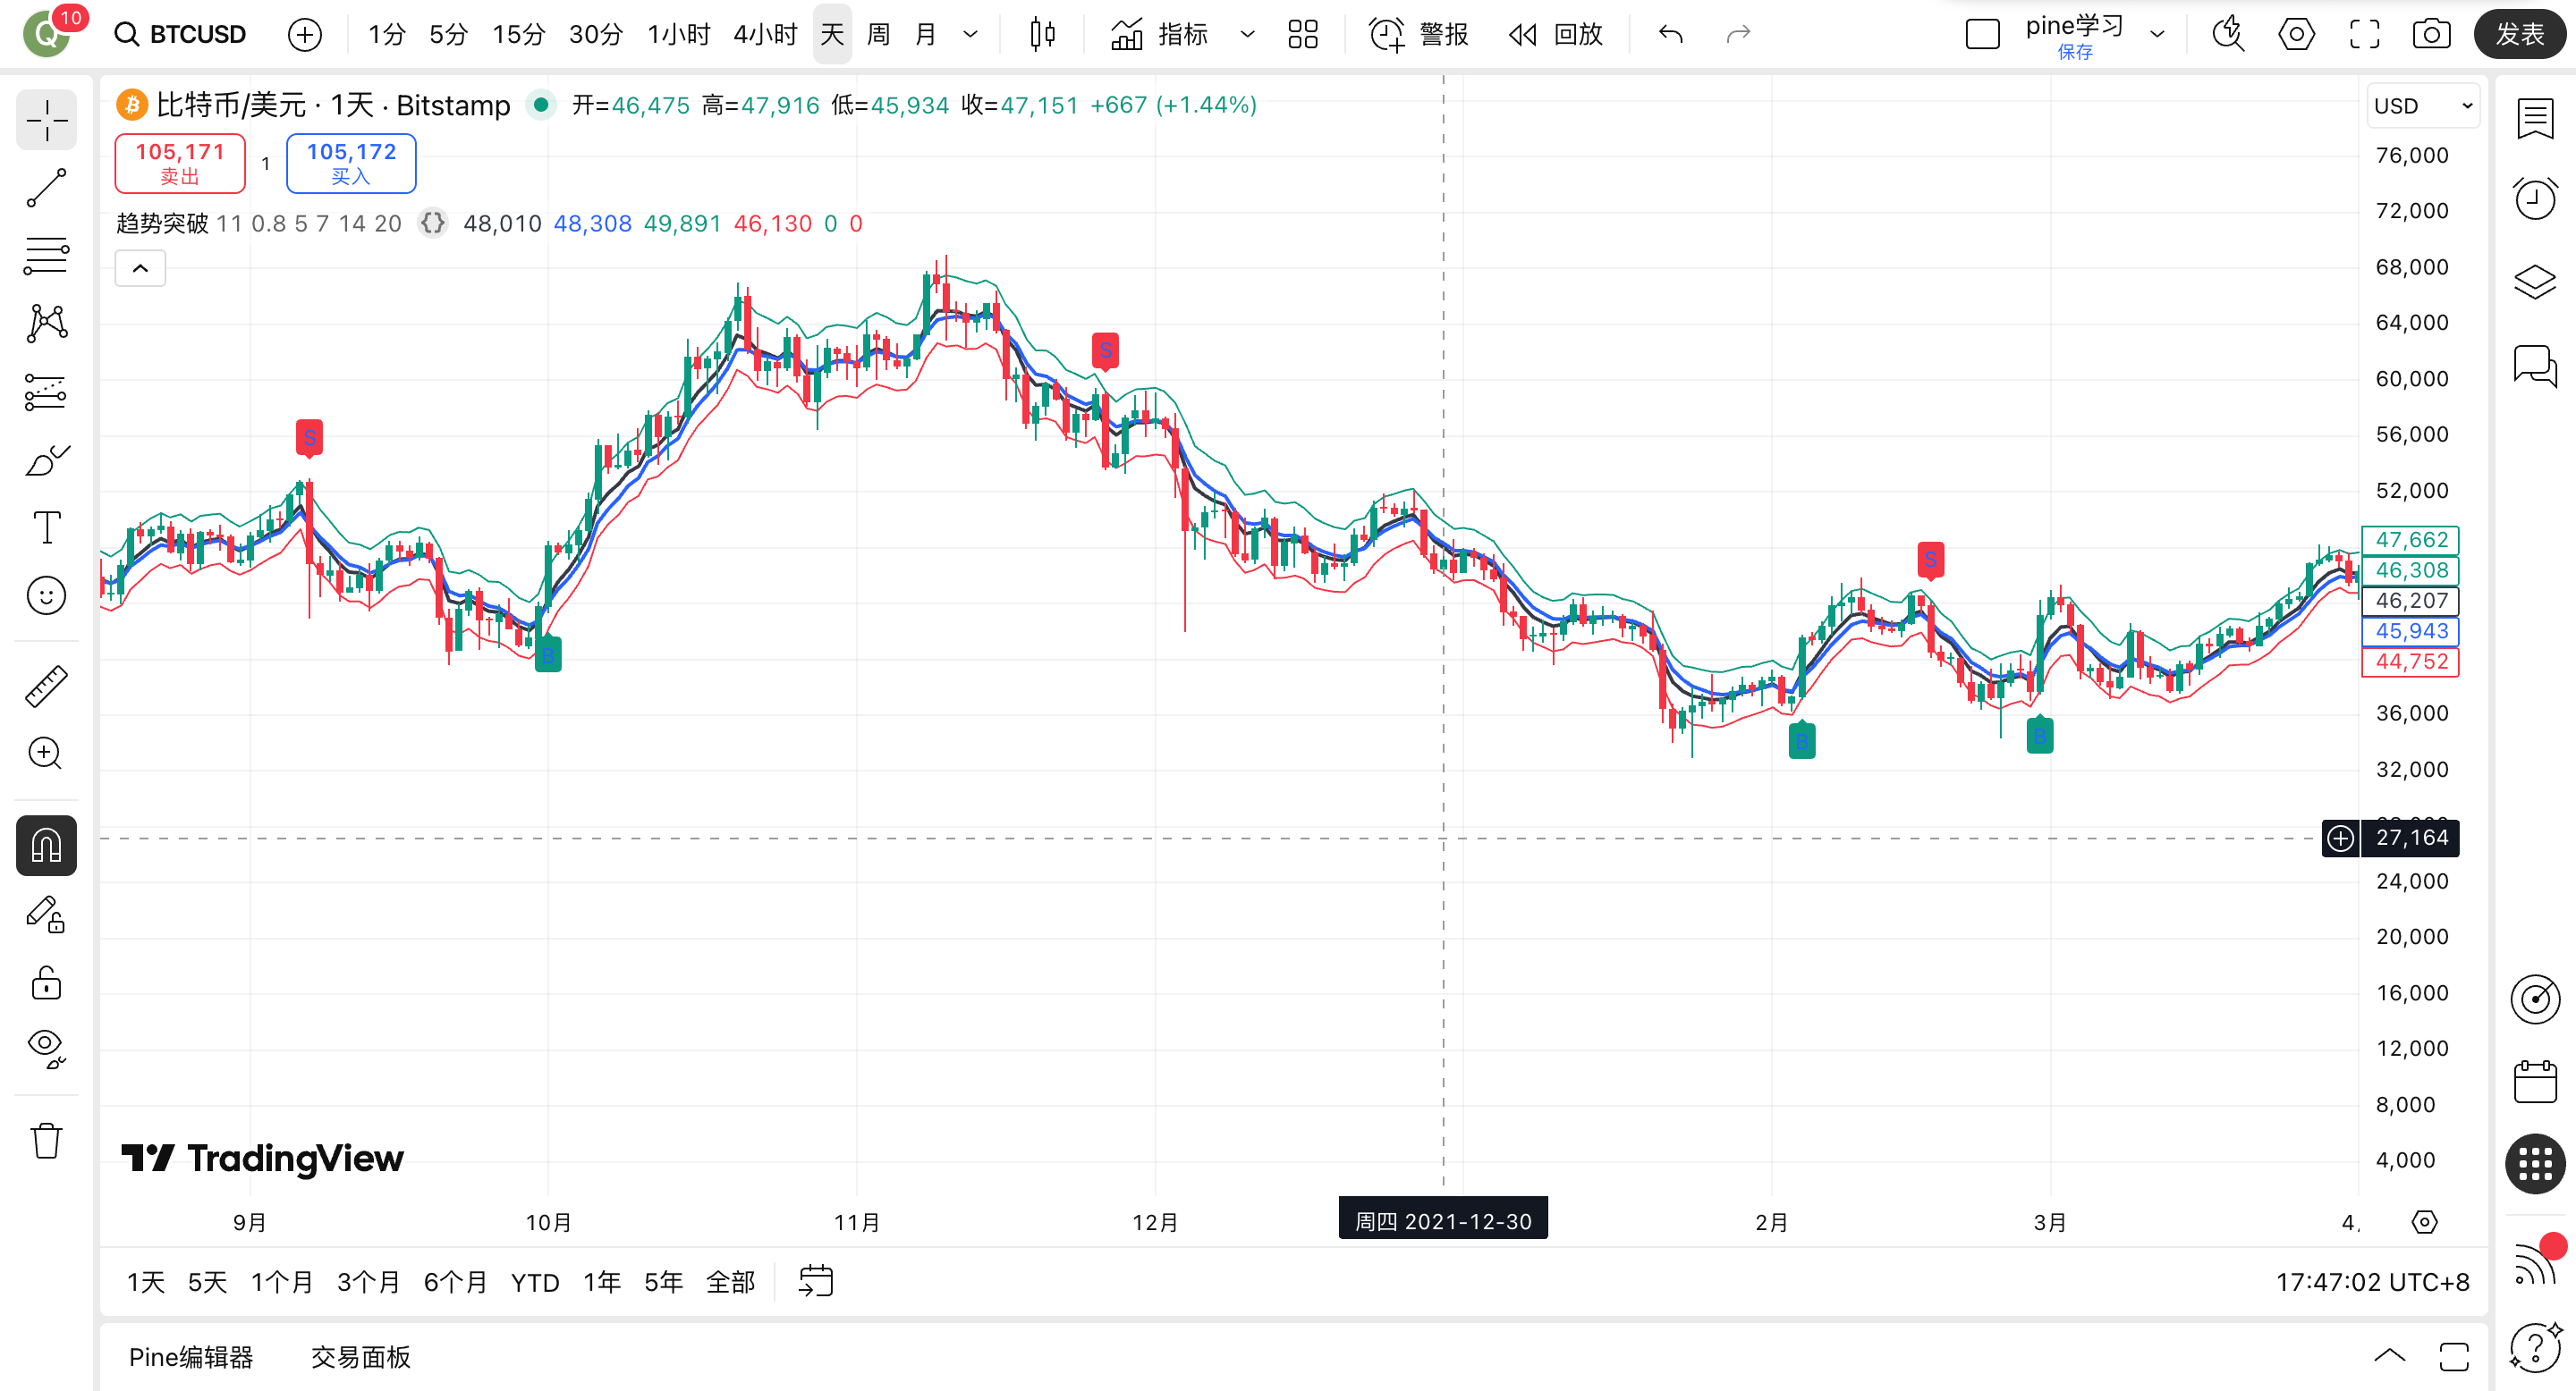2576x1391 pixels.
Task: Open the calendar icon in right sidebar
Action: pyautogui.click(x=2535, y=1083)
